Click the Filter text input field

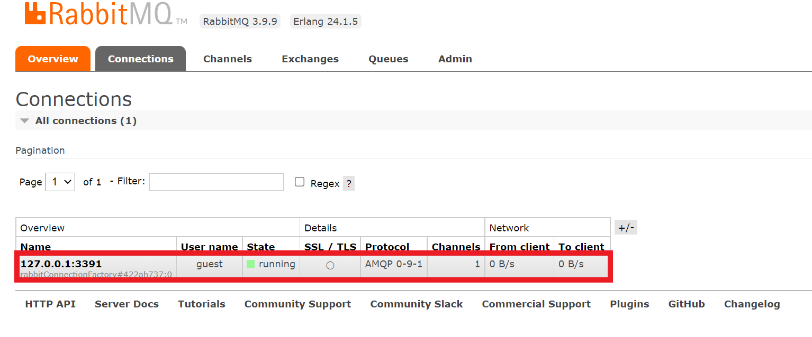216,182
